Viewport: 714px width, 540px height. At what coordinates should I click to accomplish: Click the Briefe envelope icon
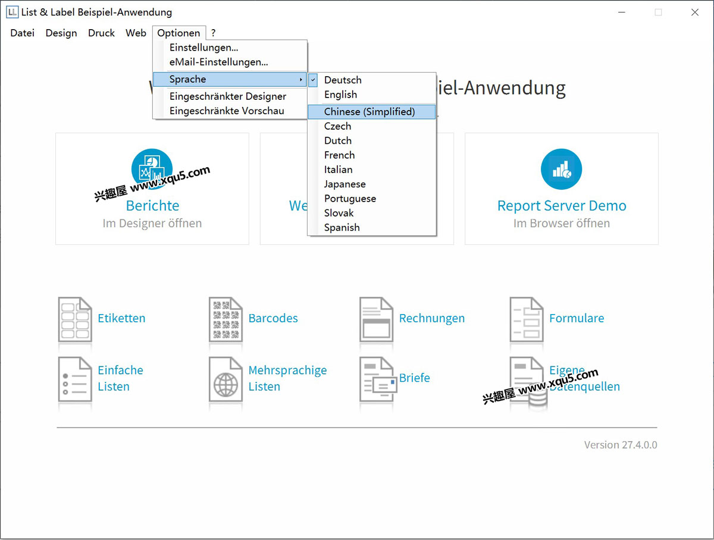[x=378, y=378]
